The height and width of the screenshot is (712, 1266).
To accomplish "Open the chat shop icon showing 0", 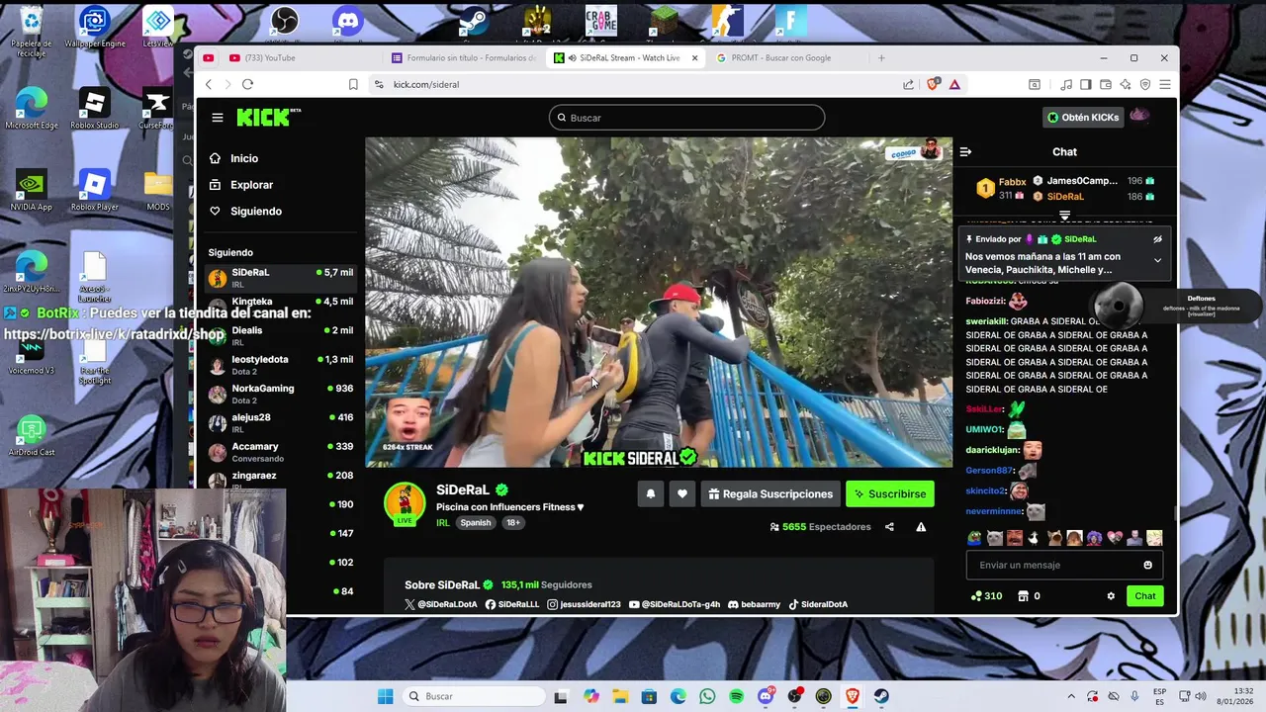I will click(1029, 595).
